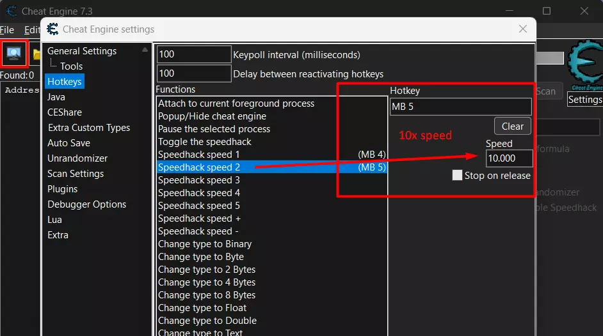Image resolution: width=603 pixels, height=336 pixels.
Task: Click the Delay between reactivating hotkeys field
Action: (194, 73)
